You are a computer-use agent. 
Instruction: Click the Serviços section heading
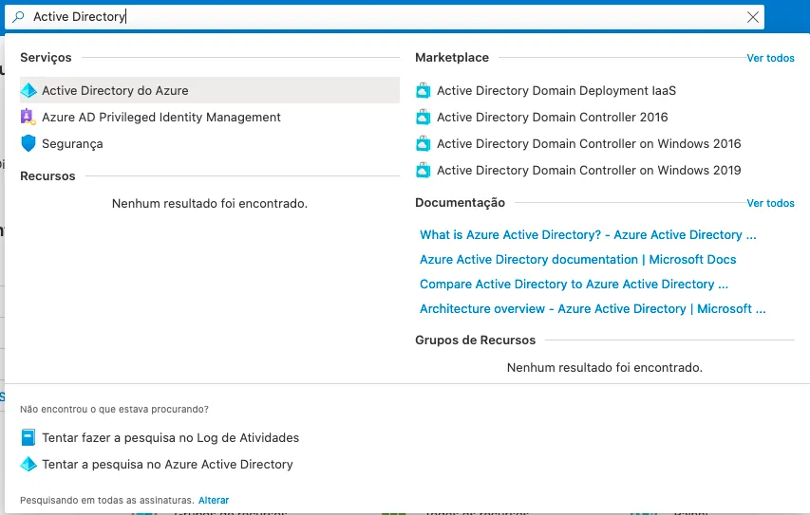tap(46, 57)
